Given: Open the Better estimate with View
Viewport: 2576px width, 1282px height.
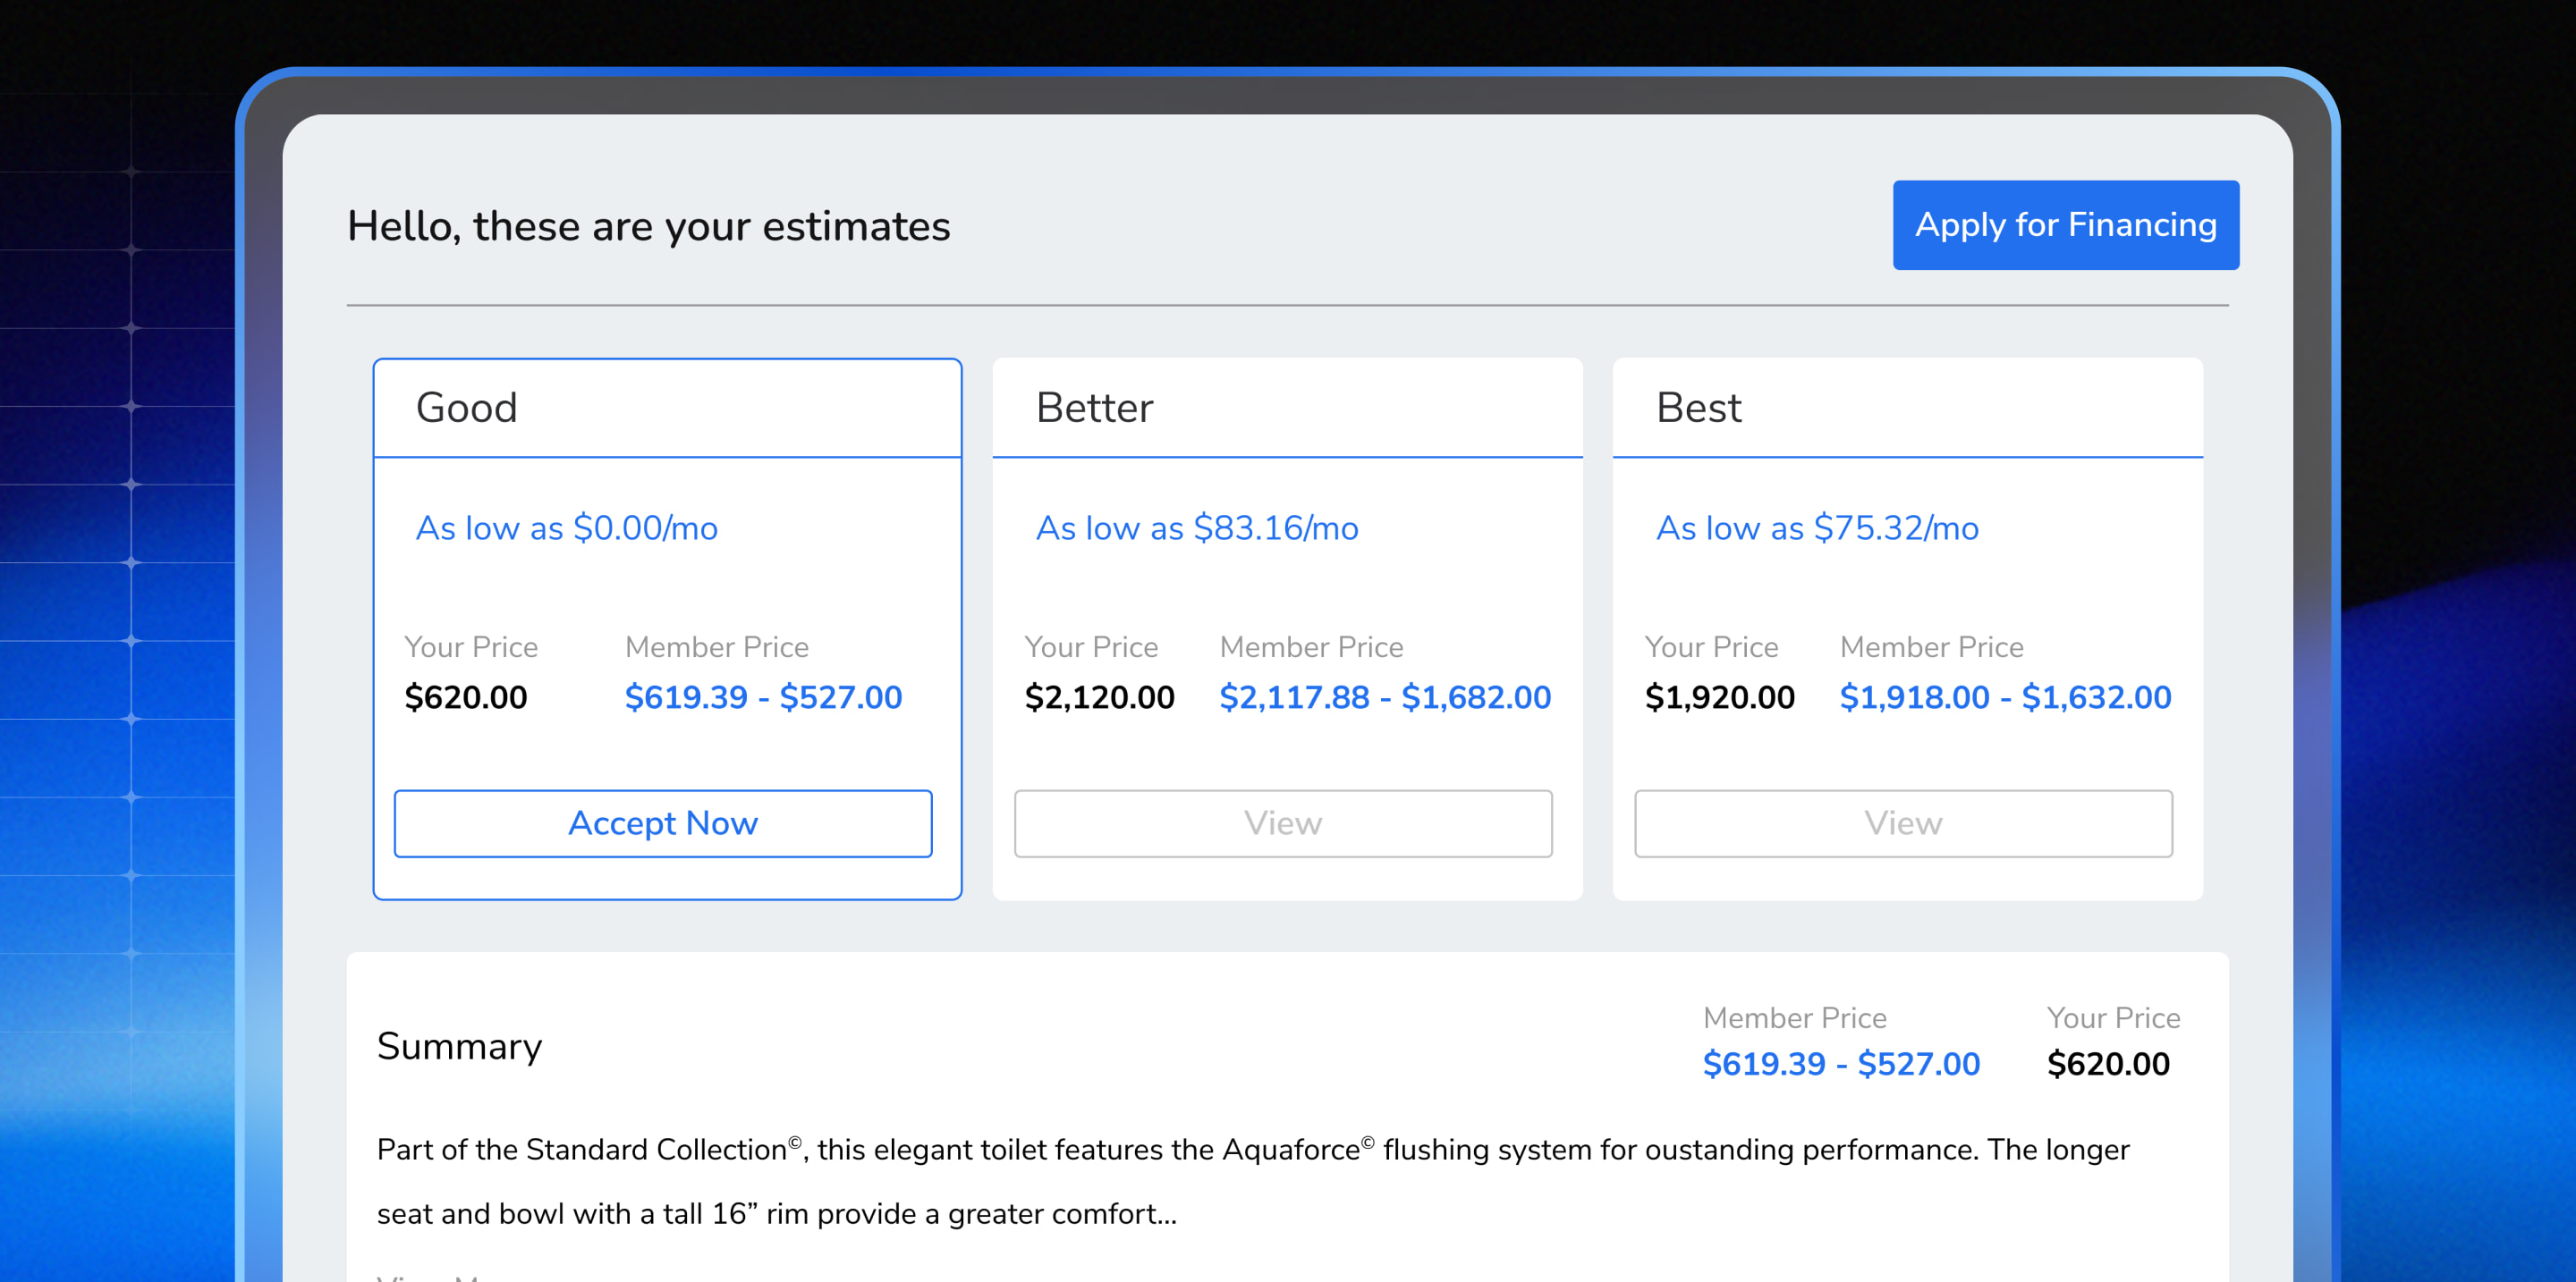Looking at the screenshot, I should 1283,823.
